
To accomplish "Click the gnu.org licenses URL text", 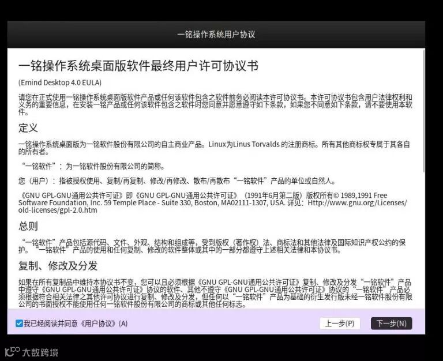I will 213,206.
